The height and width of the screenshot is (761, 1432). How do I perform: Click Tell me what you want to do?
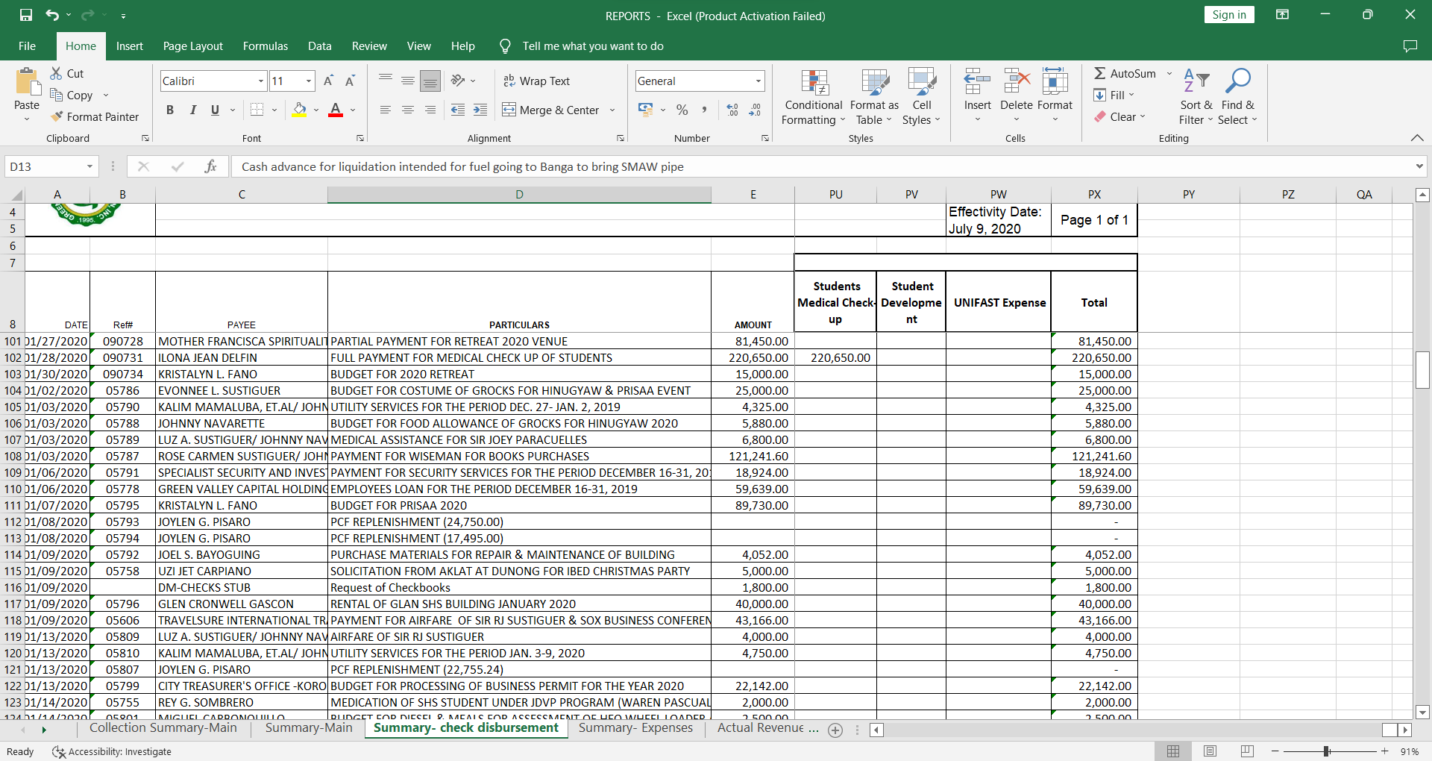(593, 46)
